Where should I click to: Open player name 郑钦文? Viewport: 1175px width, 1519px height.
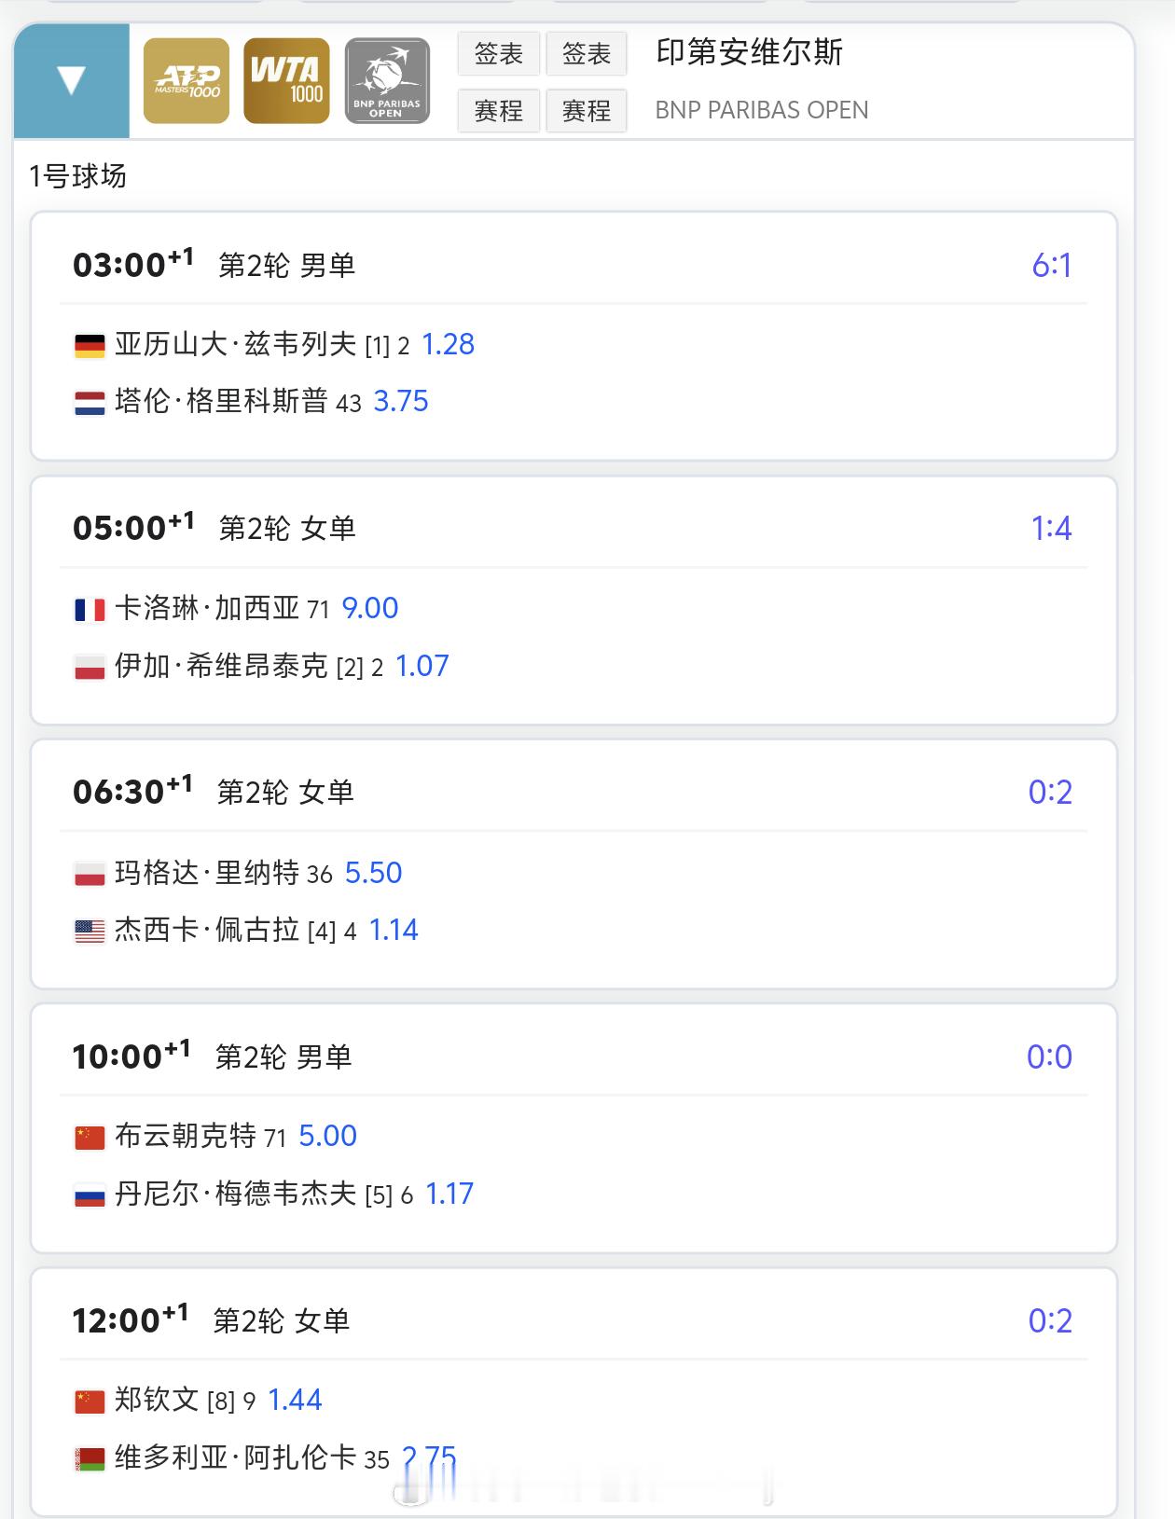(157, 1400)
